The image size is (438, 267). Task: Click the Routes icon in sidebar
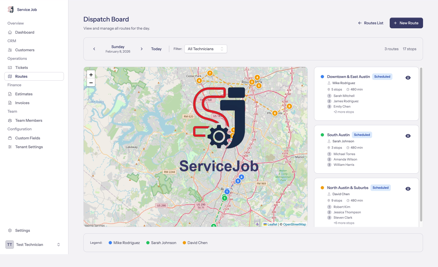(x=10, y=76)
